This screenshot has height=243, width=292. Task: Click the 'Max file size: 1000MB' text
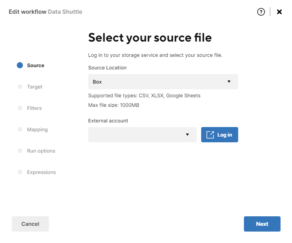click(x=114, y=105)
